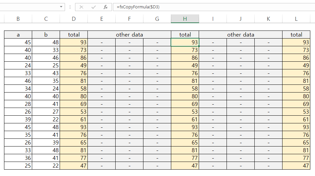Select column G header

(157, 19)
